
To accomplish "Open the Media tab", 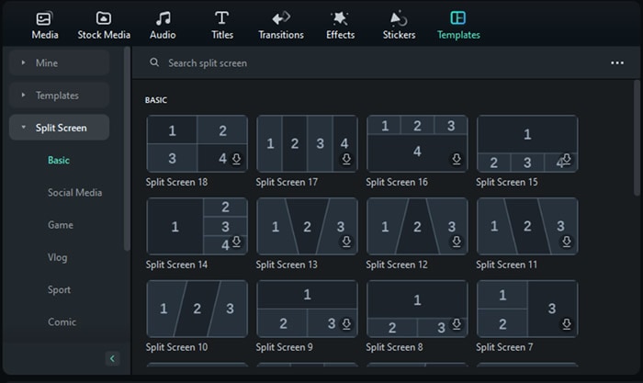I will coord(44,25).
